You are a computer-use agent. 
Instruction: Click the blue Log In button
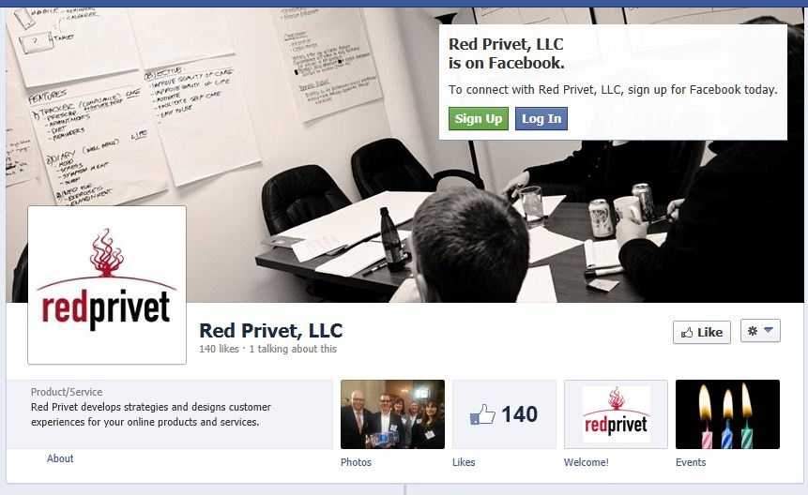(541, 119)
